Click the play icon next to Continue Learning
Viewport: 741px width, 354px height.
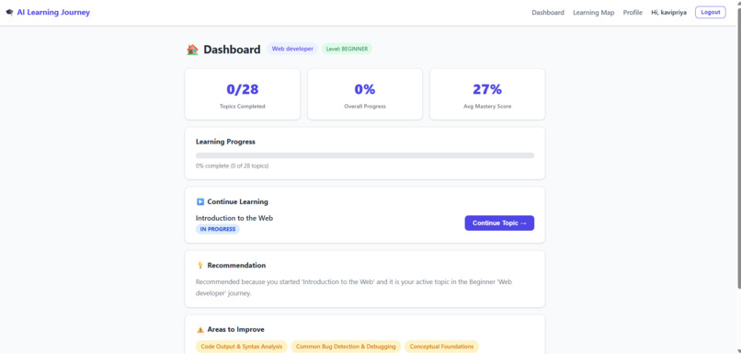[199, 201]
